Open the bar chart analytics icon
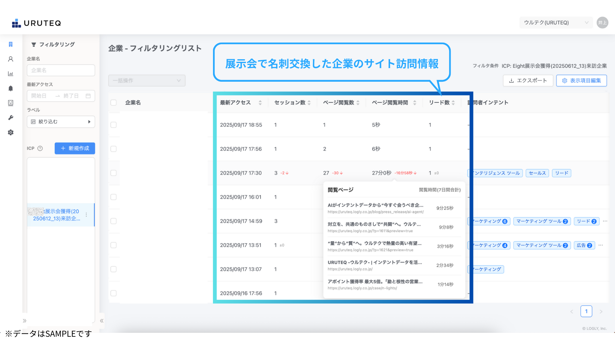Image resolution: width=615 pixels, height=346 pixels. [11, 74]
